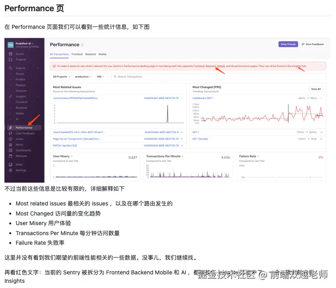Expand the GET / trending row chevron
The image size is (336, 288).
(x=322, y=132)
